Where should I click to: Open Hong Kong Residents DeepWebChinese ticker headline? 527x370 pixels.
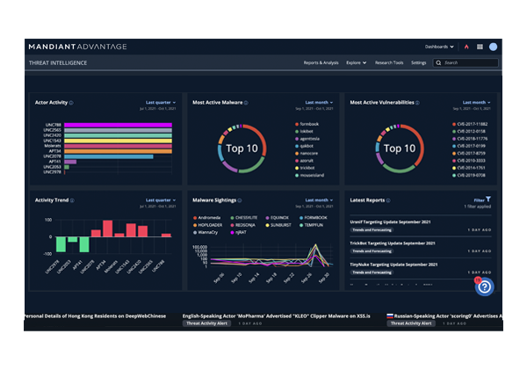point(95,316)
